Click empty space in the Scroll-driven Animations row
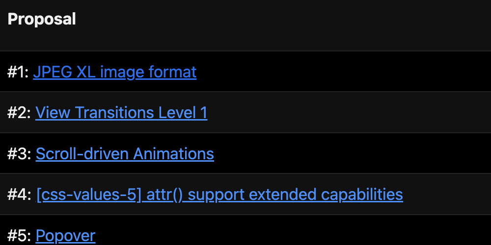The image size is (491, 245). click(344, 154)
